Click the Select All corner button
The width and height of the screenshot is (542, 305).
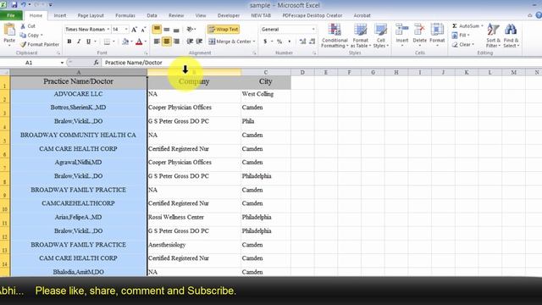[5, 72]
